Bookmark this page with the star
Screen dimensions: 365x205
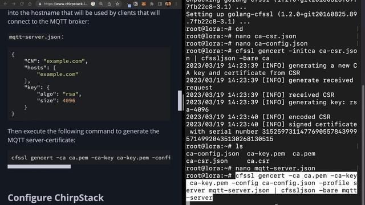(x=117, y=4)
